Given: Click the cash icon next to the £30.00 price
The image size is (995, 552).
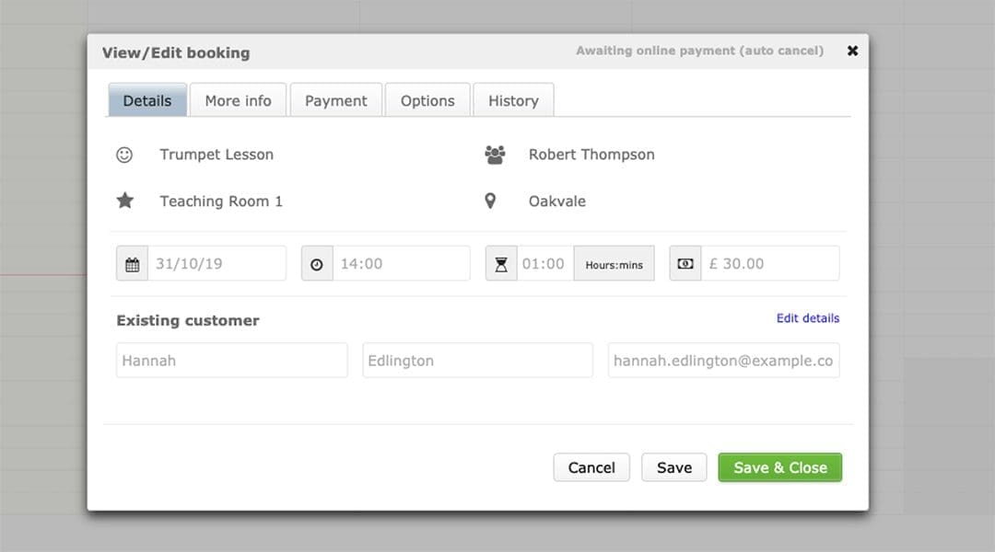Looking at the screenshot, I should click(683, 263).
